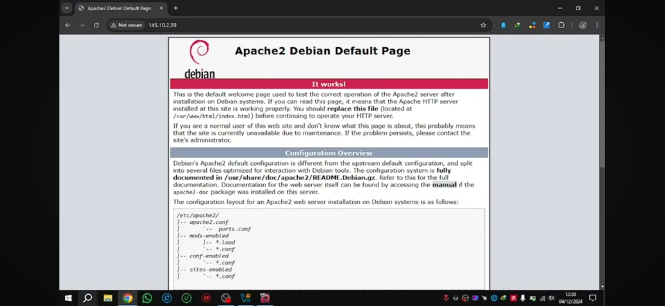Click the sites-enabled line in the tree
Viewport: 665px width, 306px height.
coord(210,270)
